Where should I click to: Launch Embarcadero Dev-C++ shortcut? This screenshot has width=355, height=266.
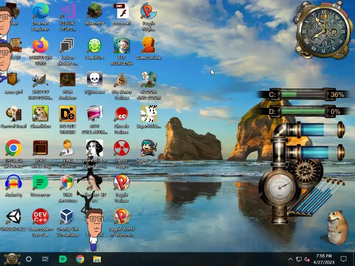[40, 216]
